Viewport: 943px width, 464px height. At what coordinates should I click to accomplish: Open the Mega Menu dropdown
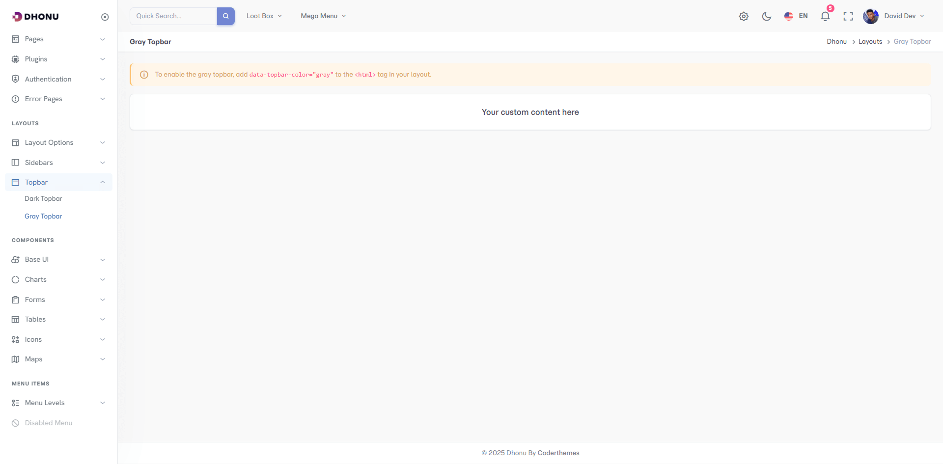323,16
